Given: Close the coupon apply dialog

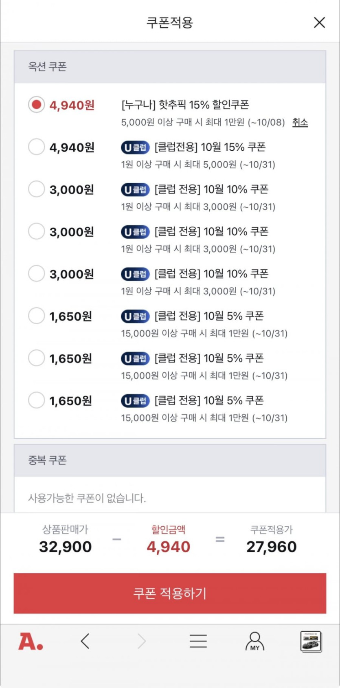Looking at the screenshot, I should tap(320, 22).
